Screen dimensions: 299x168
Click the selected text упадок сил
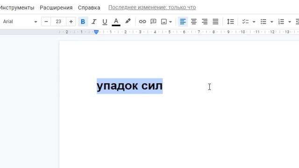pyautogui.click(x=130, y=86)
